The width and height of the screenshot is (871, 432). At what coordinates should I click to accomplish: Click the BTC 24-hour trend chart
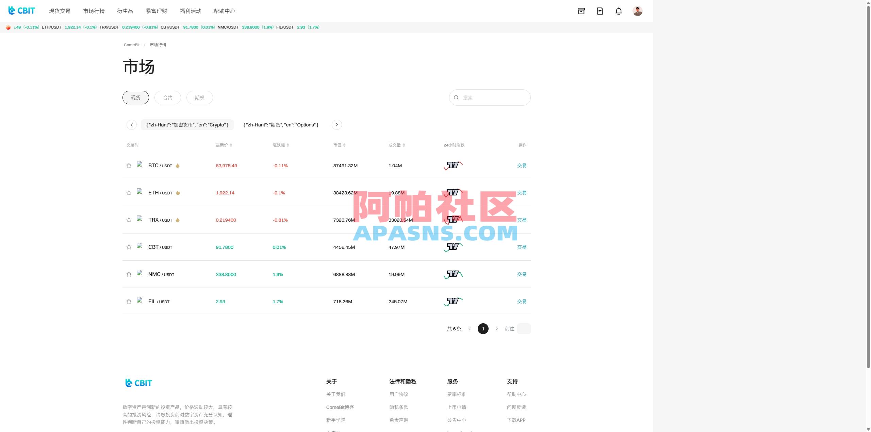[x=453, y=166]
